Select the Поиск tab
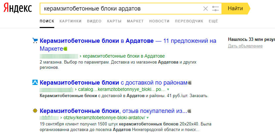This screenshot has width=275, height=133. click(47, 21)
